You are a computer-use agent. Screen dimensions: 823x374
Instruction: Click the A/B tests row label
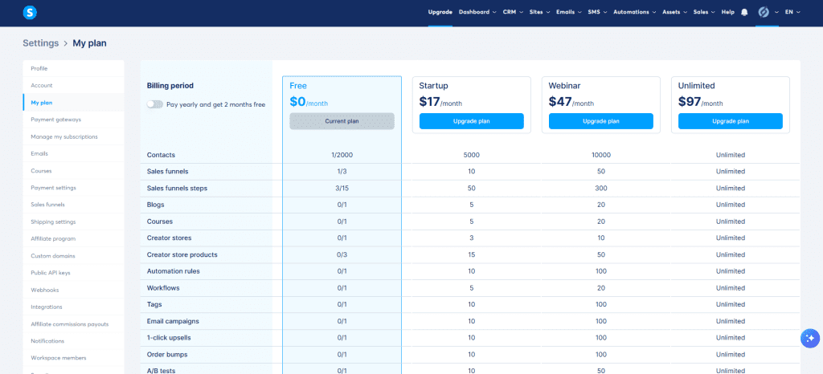tap(161, 371)
